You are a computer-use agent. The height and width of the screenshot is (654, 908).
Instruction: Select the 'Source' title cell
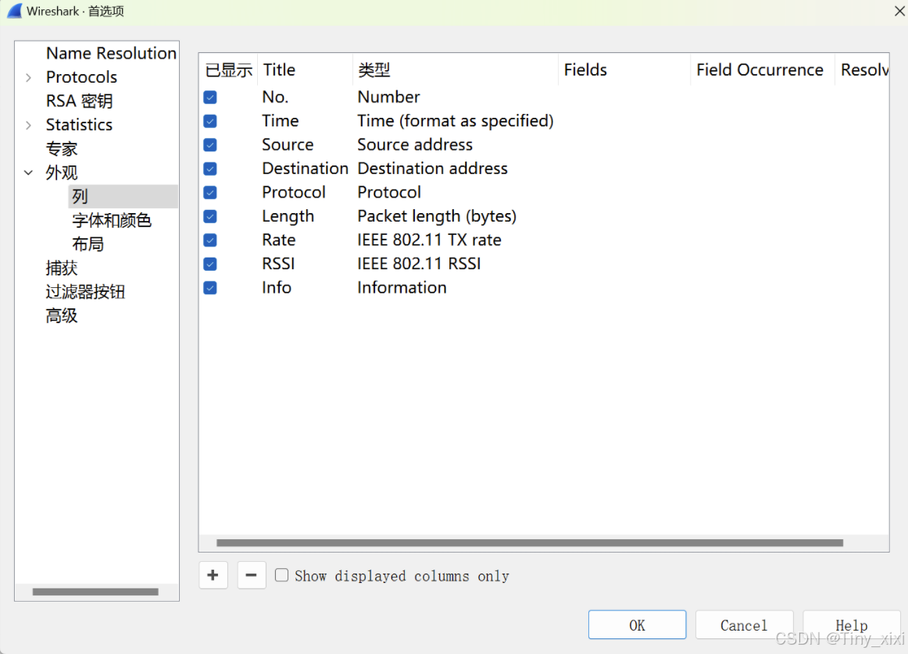coord(288,144)
